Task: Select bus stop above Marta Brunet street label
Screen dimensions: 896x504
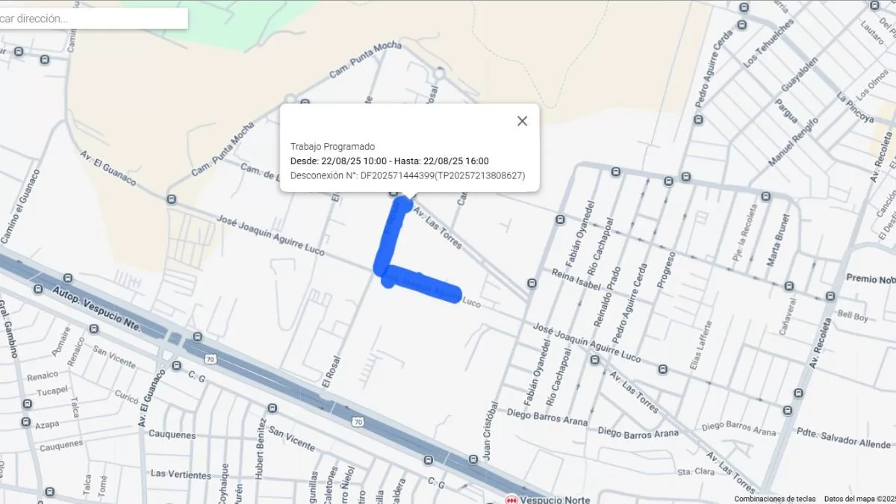Action: 765,196
